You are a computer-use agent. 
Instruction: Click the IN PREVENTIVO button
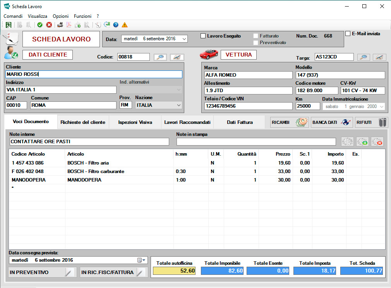(x=42, y=273)
